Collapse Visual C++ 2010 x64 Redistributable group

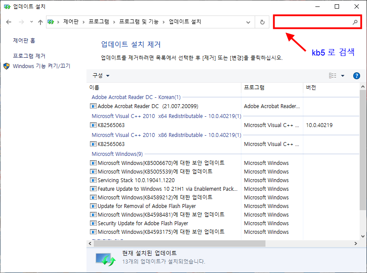point(167,116)
